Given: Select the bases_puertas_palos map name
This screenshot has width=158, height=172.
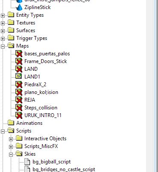Looking at the screenshot, I should [x=47, y=54].
